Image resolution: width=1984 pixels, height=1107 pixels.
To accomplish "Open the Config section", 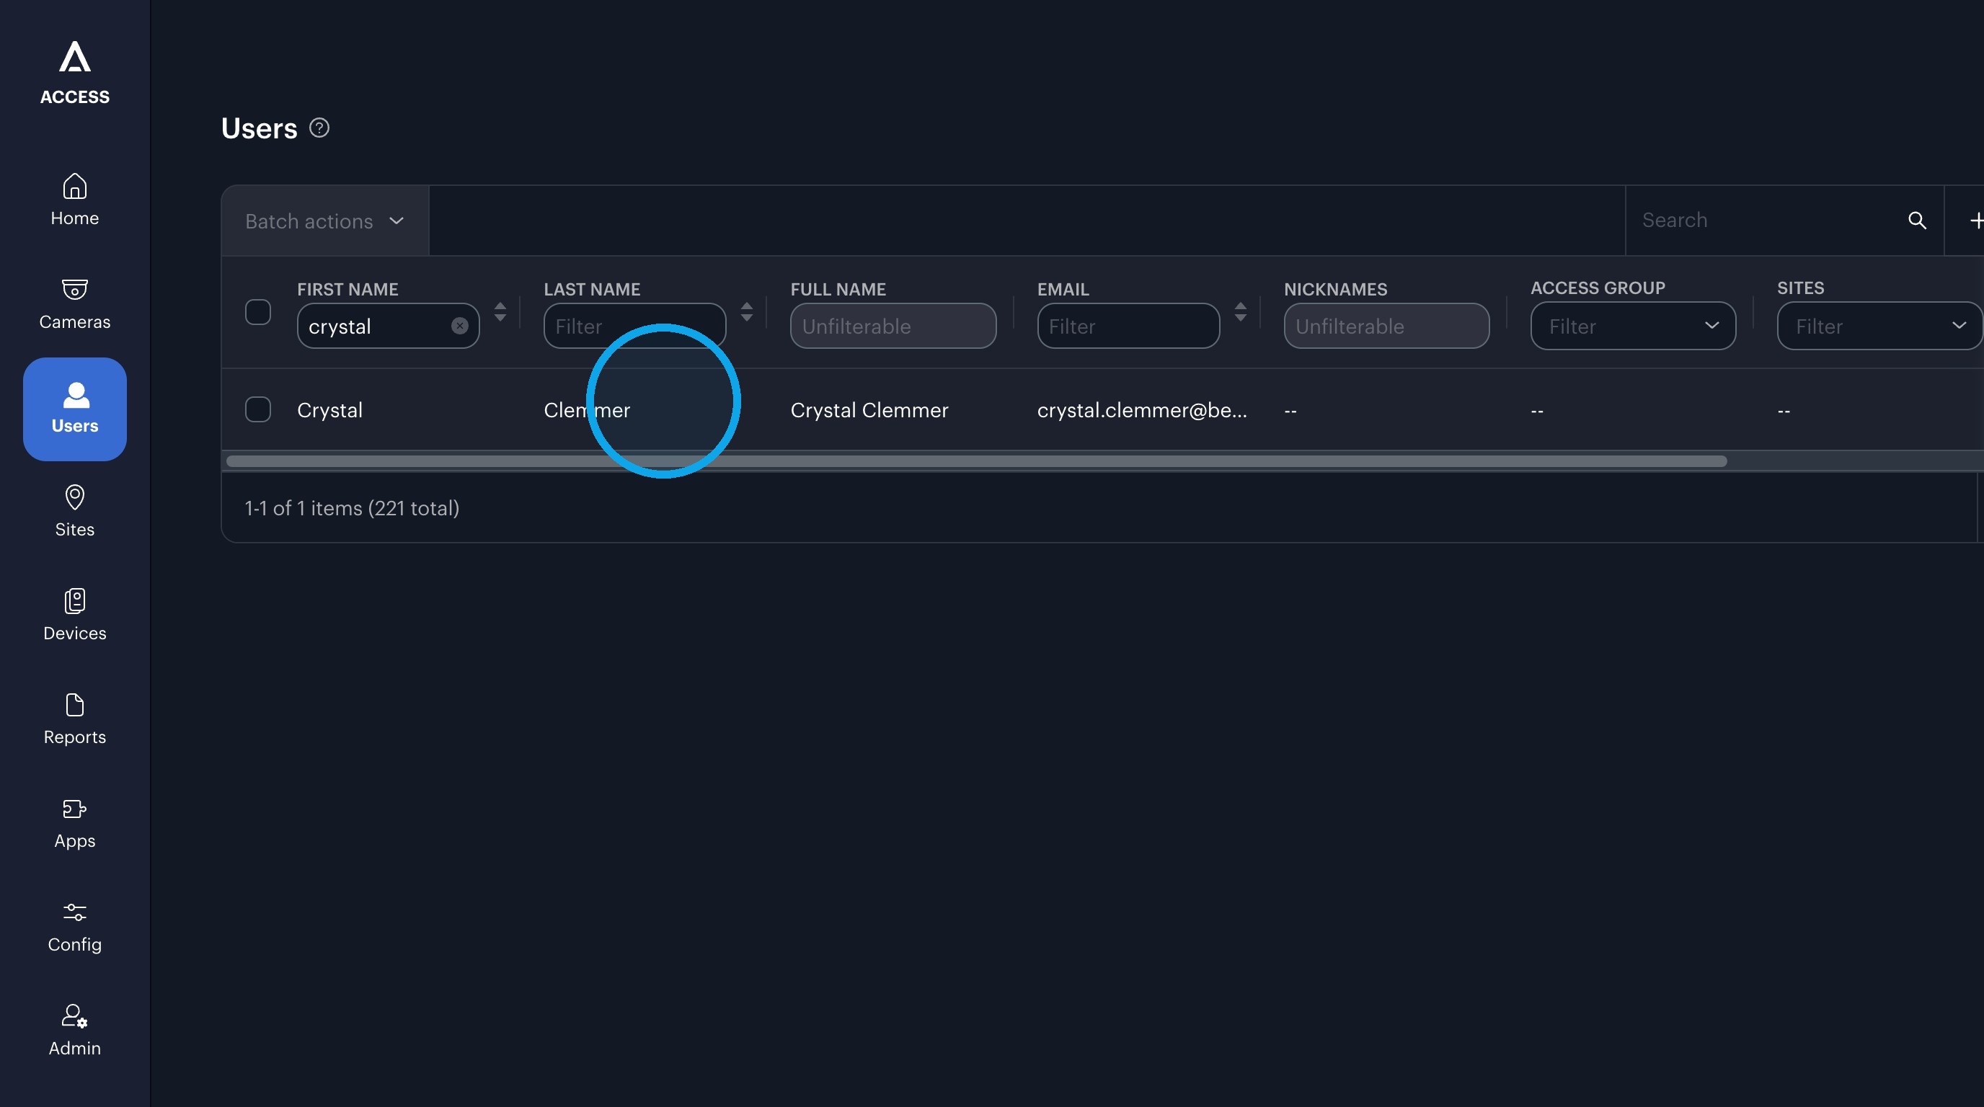I will tap(75, 927).
